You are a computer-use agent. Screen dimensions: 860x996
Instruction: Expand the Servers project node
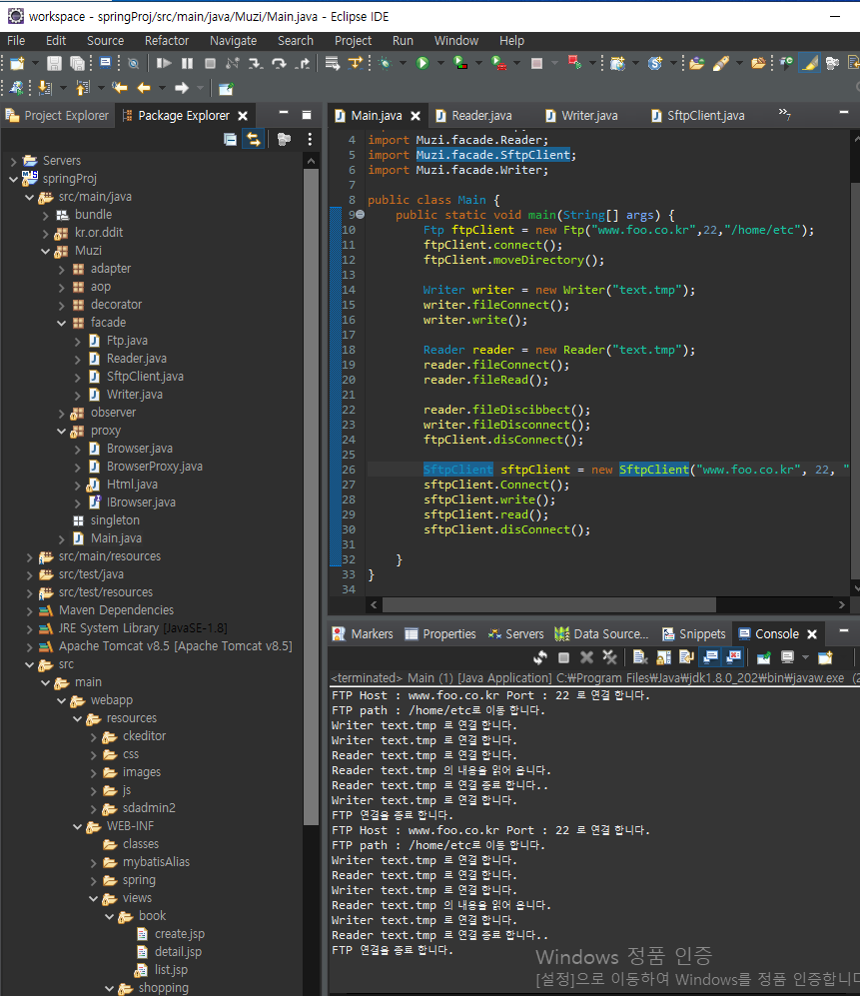point(13,161)
